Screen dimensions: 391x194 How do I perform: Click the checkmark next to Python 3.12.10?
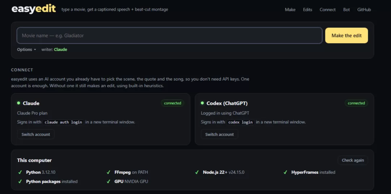tap(20, 172)
